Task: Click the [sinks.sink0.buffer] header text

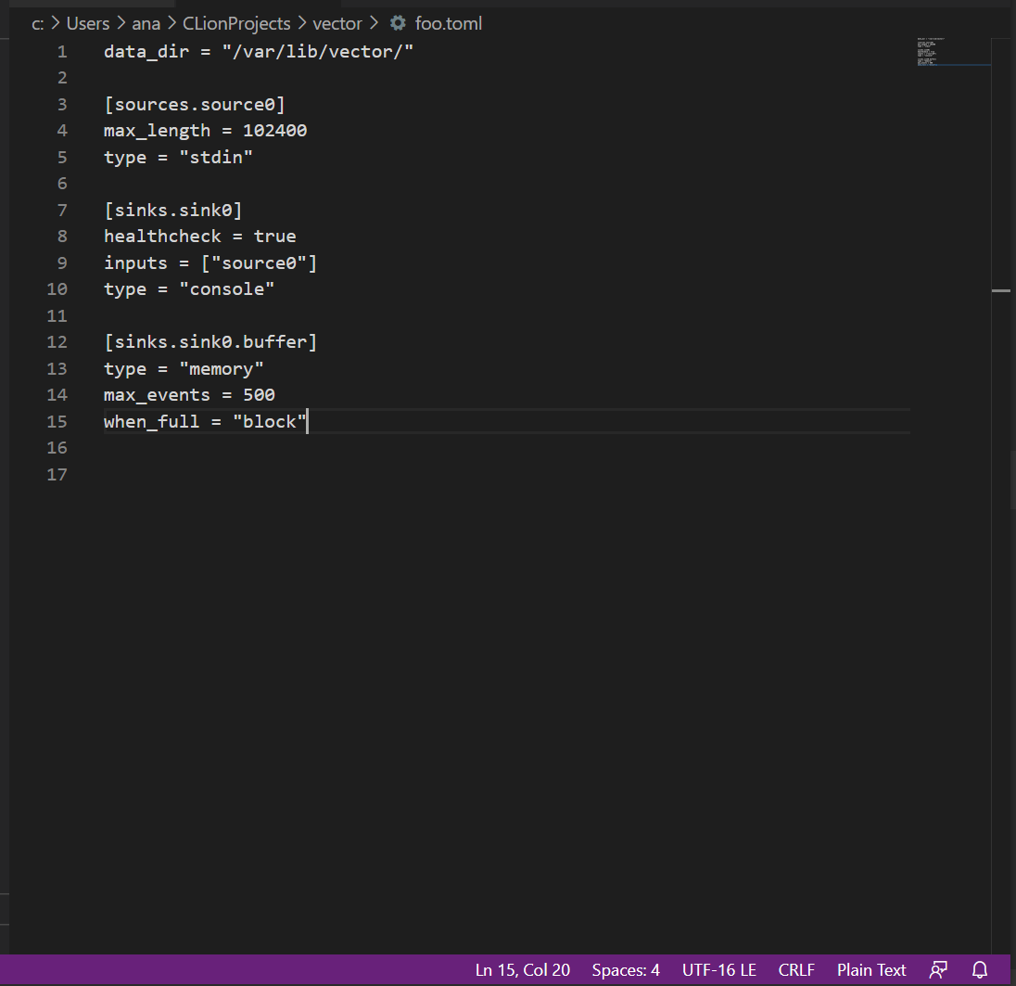Action: (x=210, y=341)
